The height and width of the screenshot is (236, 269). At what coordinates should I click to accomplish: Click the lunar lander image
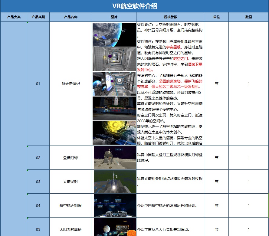coord(115,158)
